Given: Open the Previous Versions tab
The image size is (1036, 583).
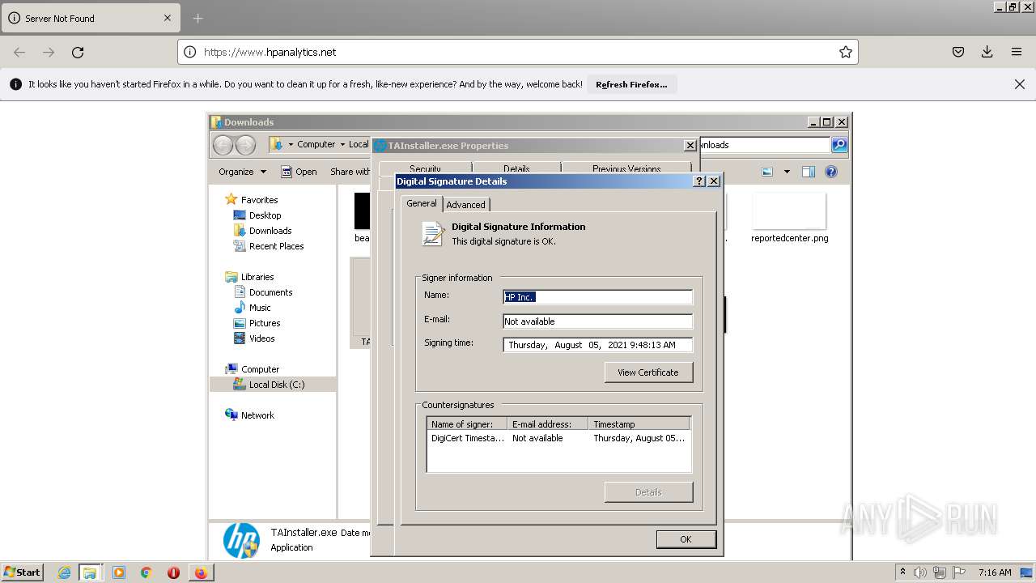Looking at the screenshot, I should (626, 169).
